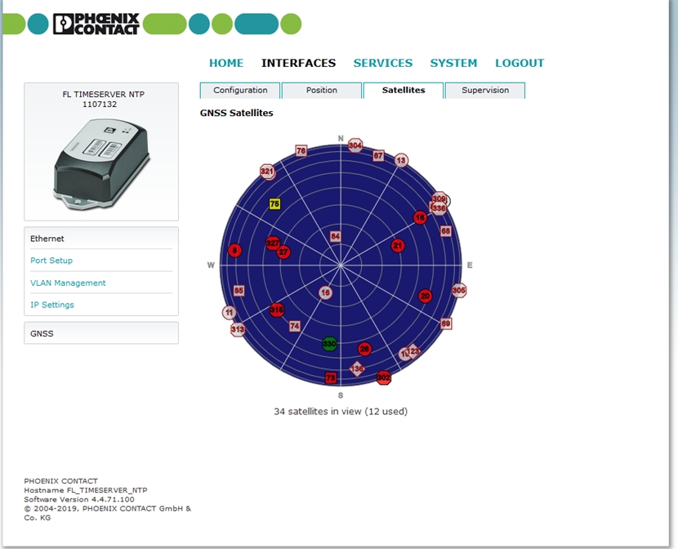Click the diamond-shaped satellite 136 marker

[x=357, y=368]
